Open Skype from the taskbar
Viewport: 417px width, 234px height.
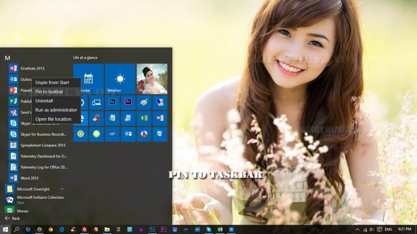pos(209,230)
